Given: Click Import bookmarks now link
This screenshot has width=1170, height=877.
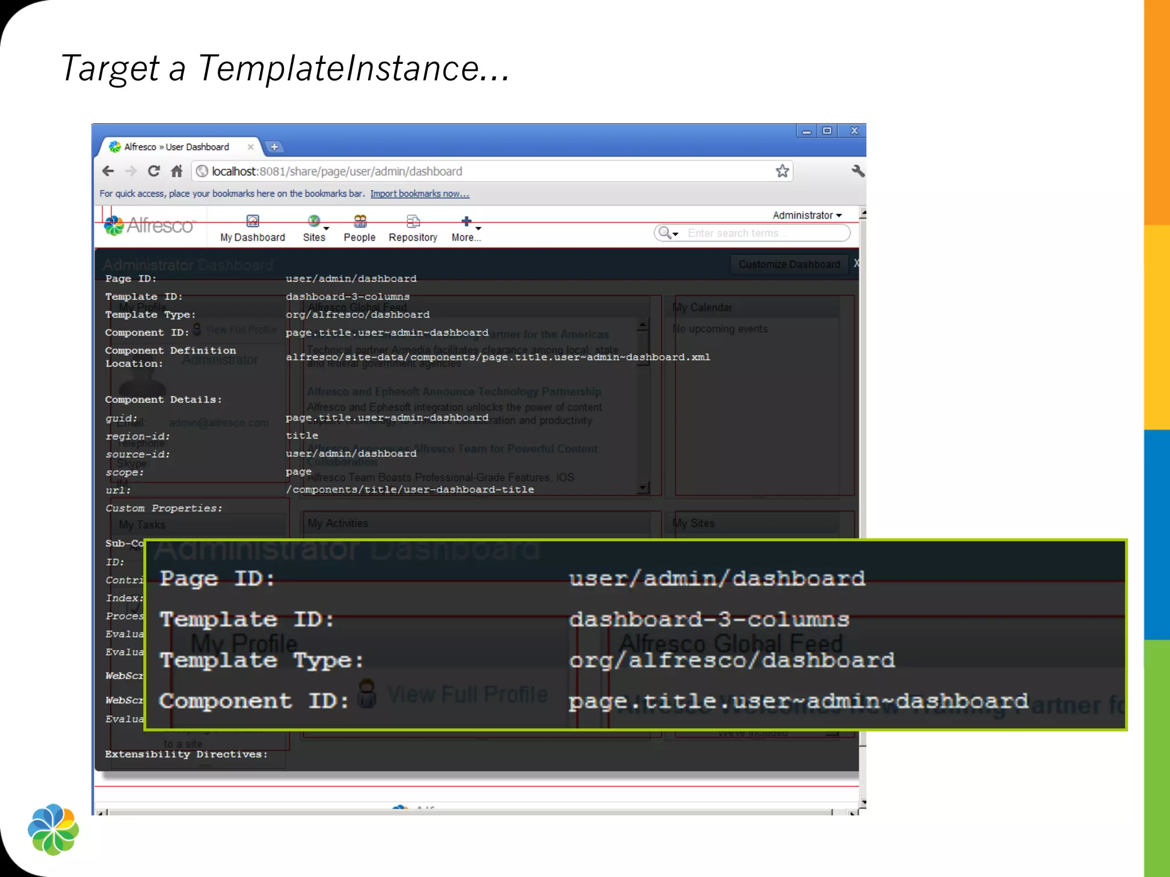Looking at the screenshot, I should pos(420,194).
